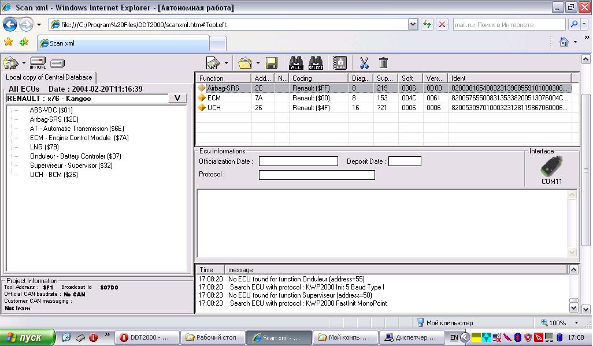The width and height of the screenshot is (593, 346).
Task: Click the log panel scroll down arrow
Action: coord(573,308)
